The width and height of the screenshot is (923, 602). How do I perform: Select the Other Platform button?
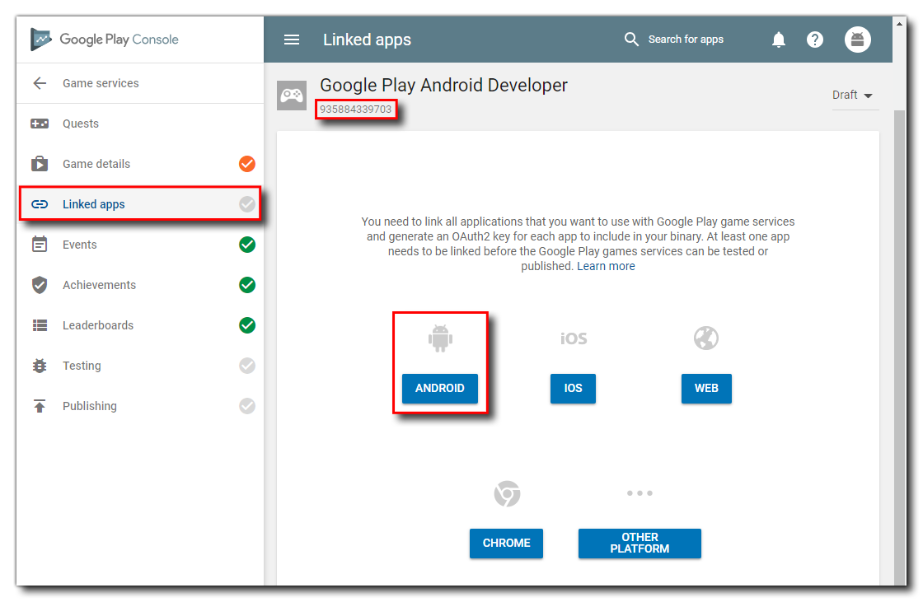640,544
